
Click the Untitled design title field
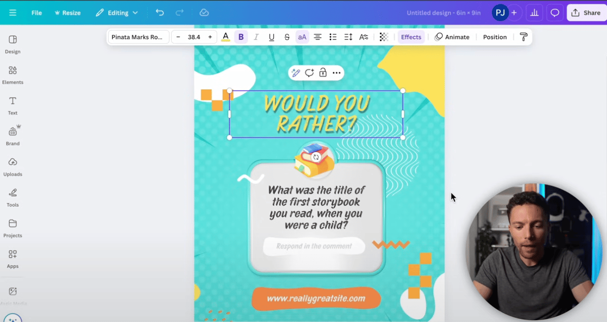(444, 13)
